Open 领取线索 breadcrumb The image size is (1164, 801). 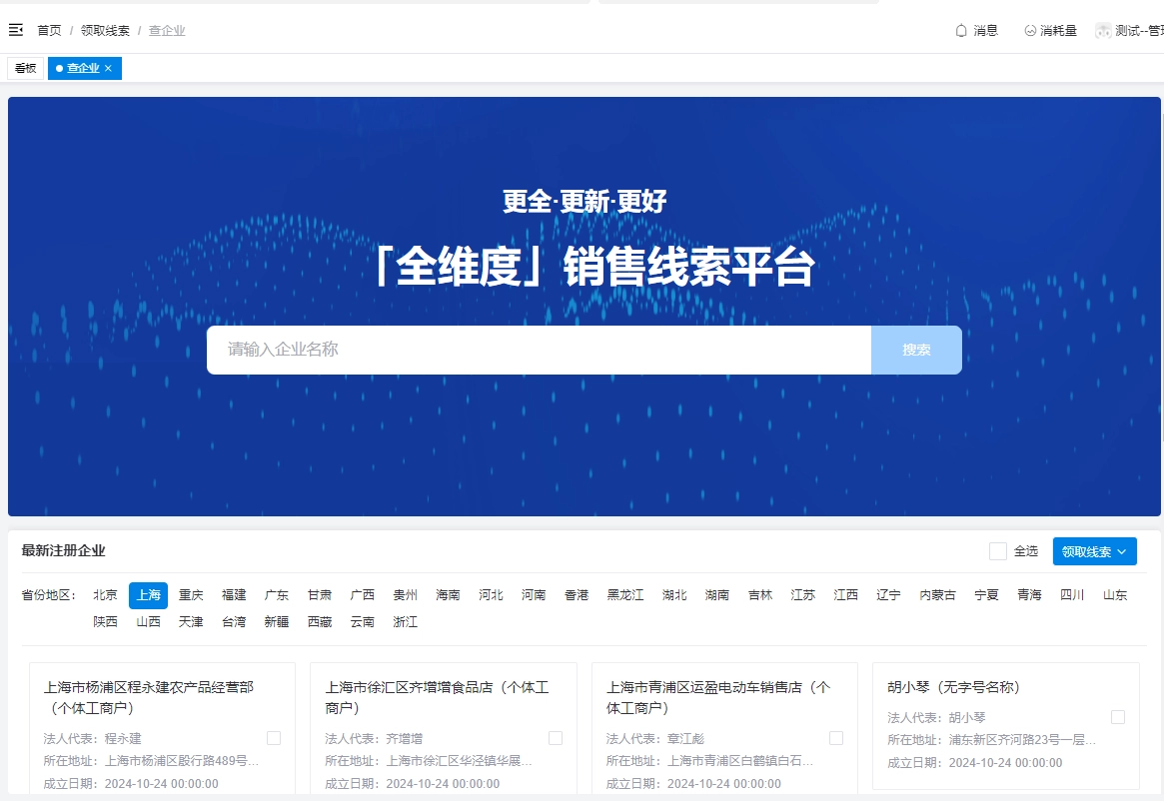106,30
